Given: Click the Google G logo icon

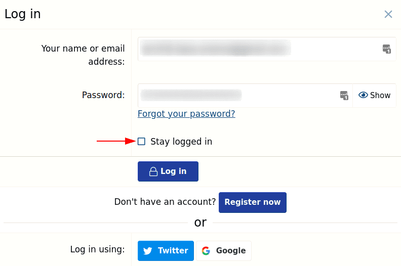Looking at the screenshot, I should click(x=206, y=251).
